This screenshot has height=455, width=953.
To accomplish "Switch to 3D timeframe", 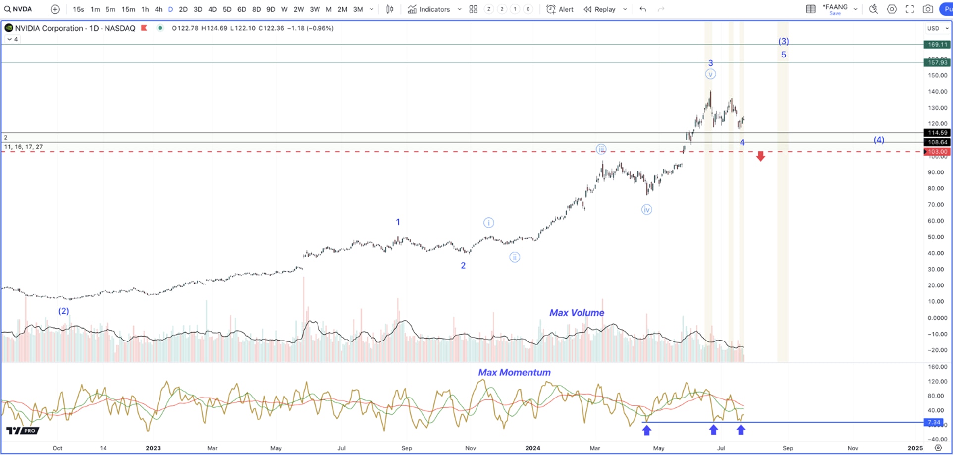I will click(x=198, y=9).
